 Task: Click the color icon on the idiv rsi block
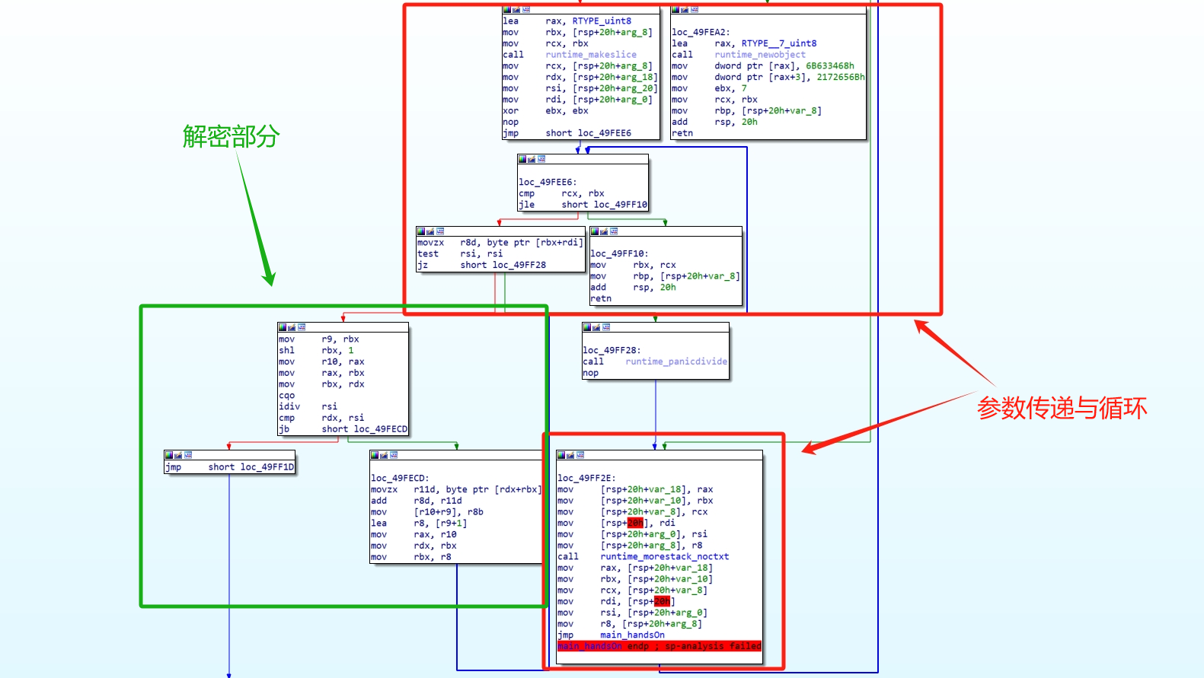pyautogui.click(x=282, y=327)
